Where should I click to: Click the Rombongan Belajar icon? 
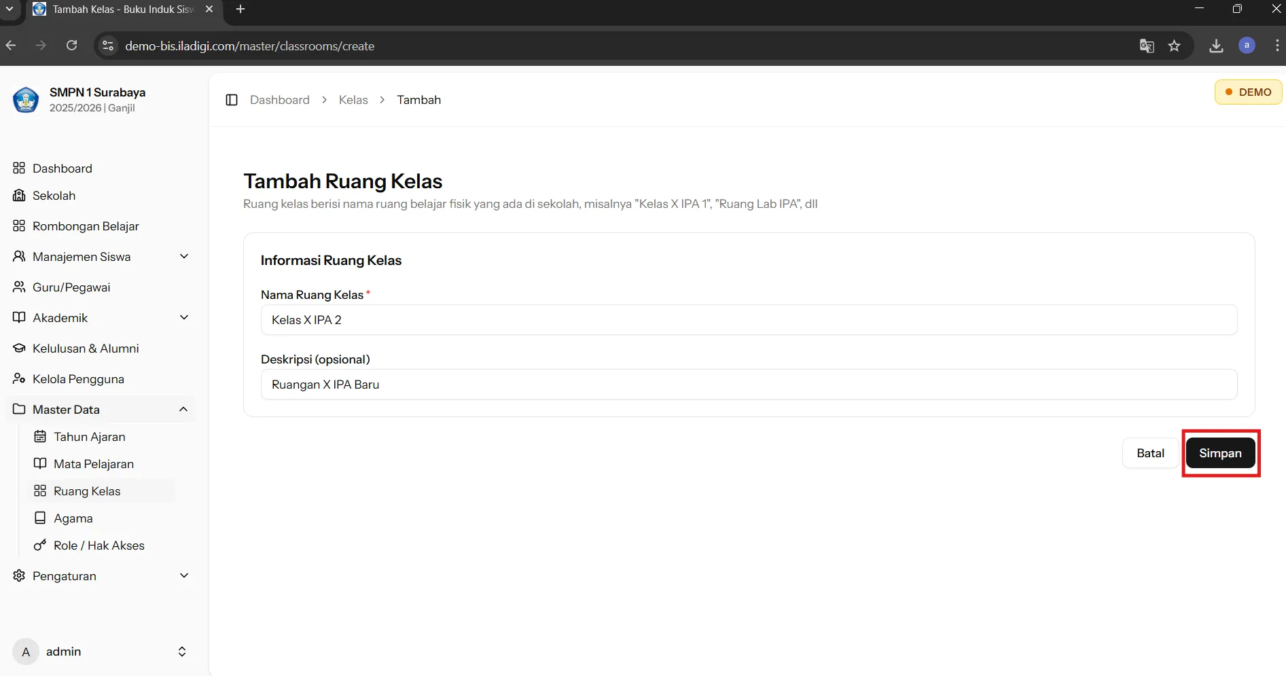coord(19,226)
